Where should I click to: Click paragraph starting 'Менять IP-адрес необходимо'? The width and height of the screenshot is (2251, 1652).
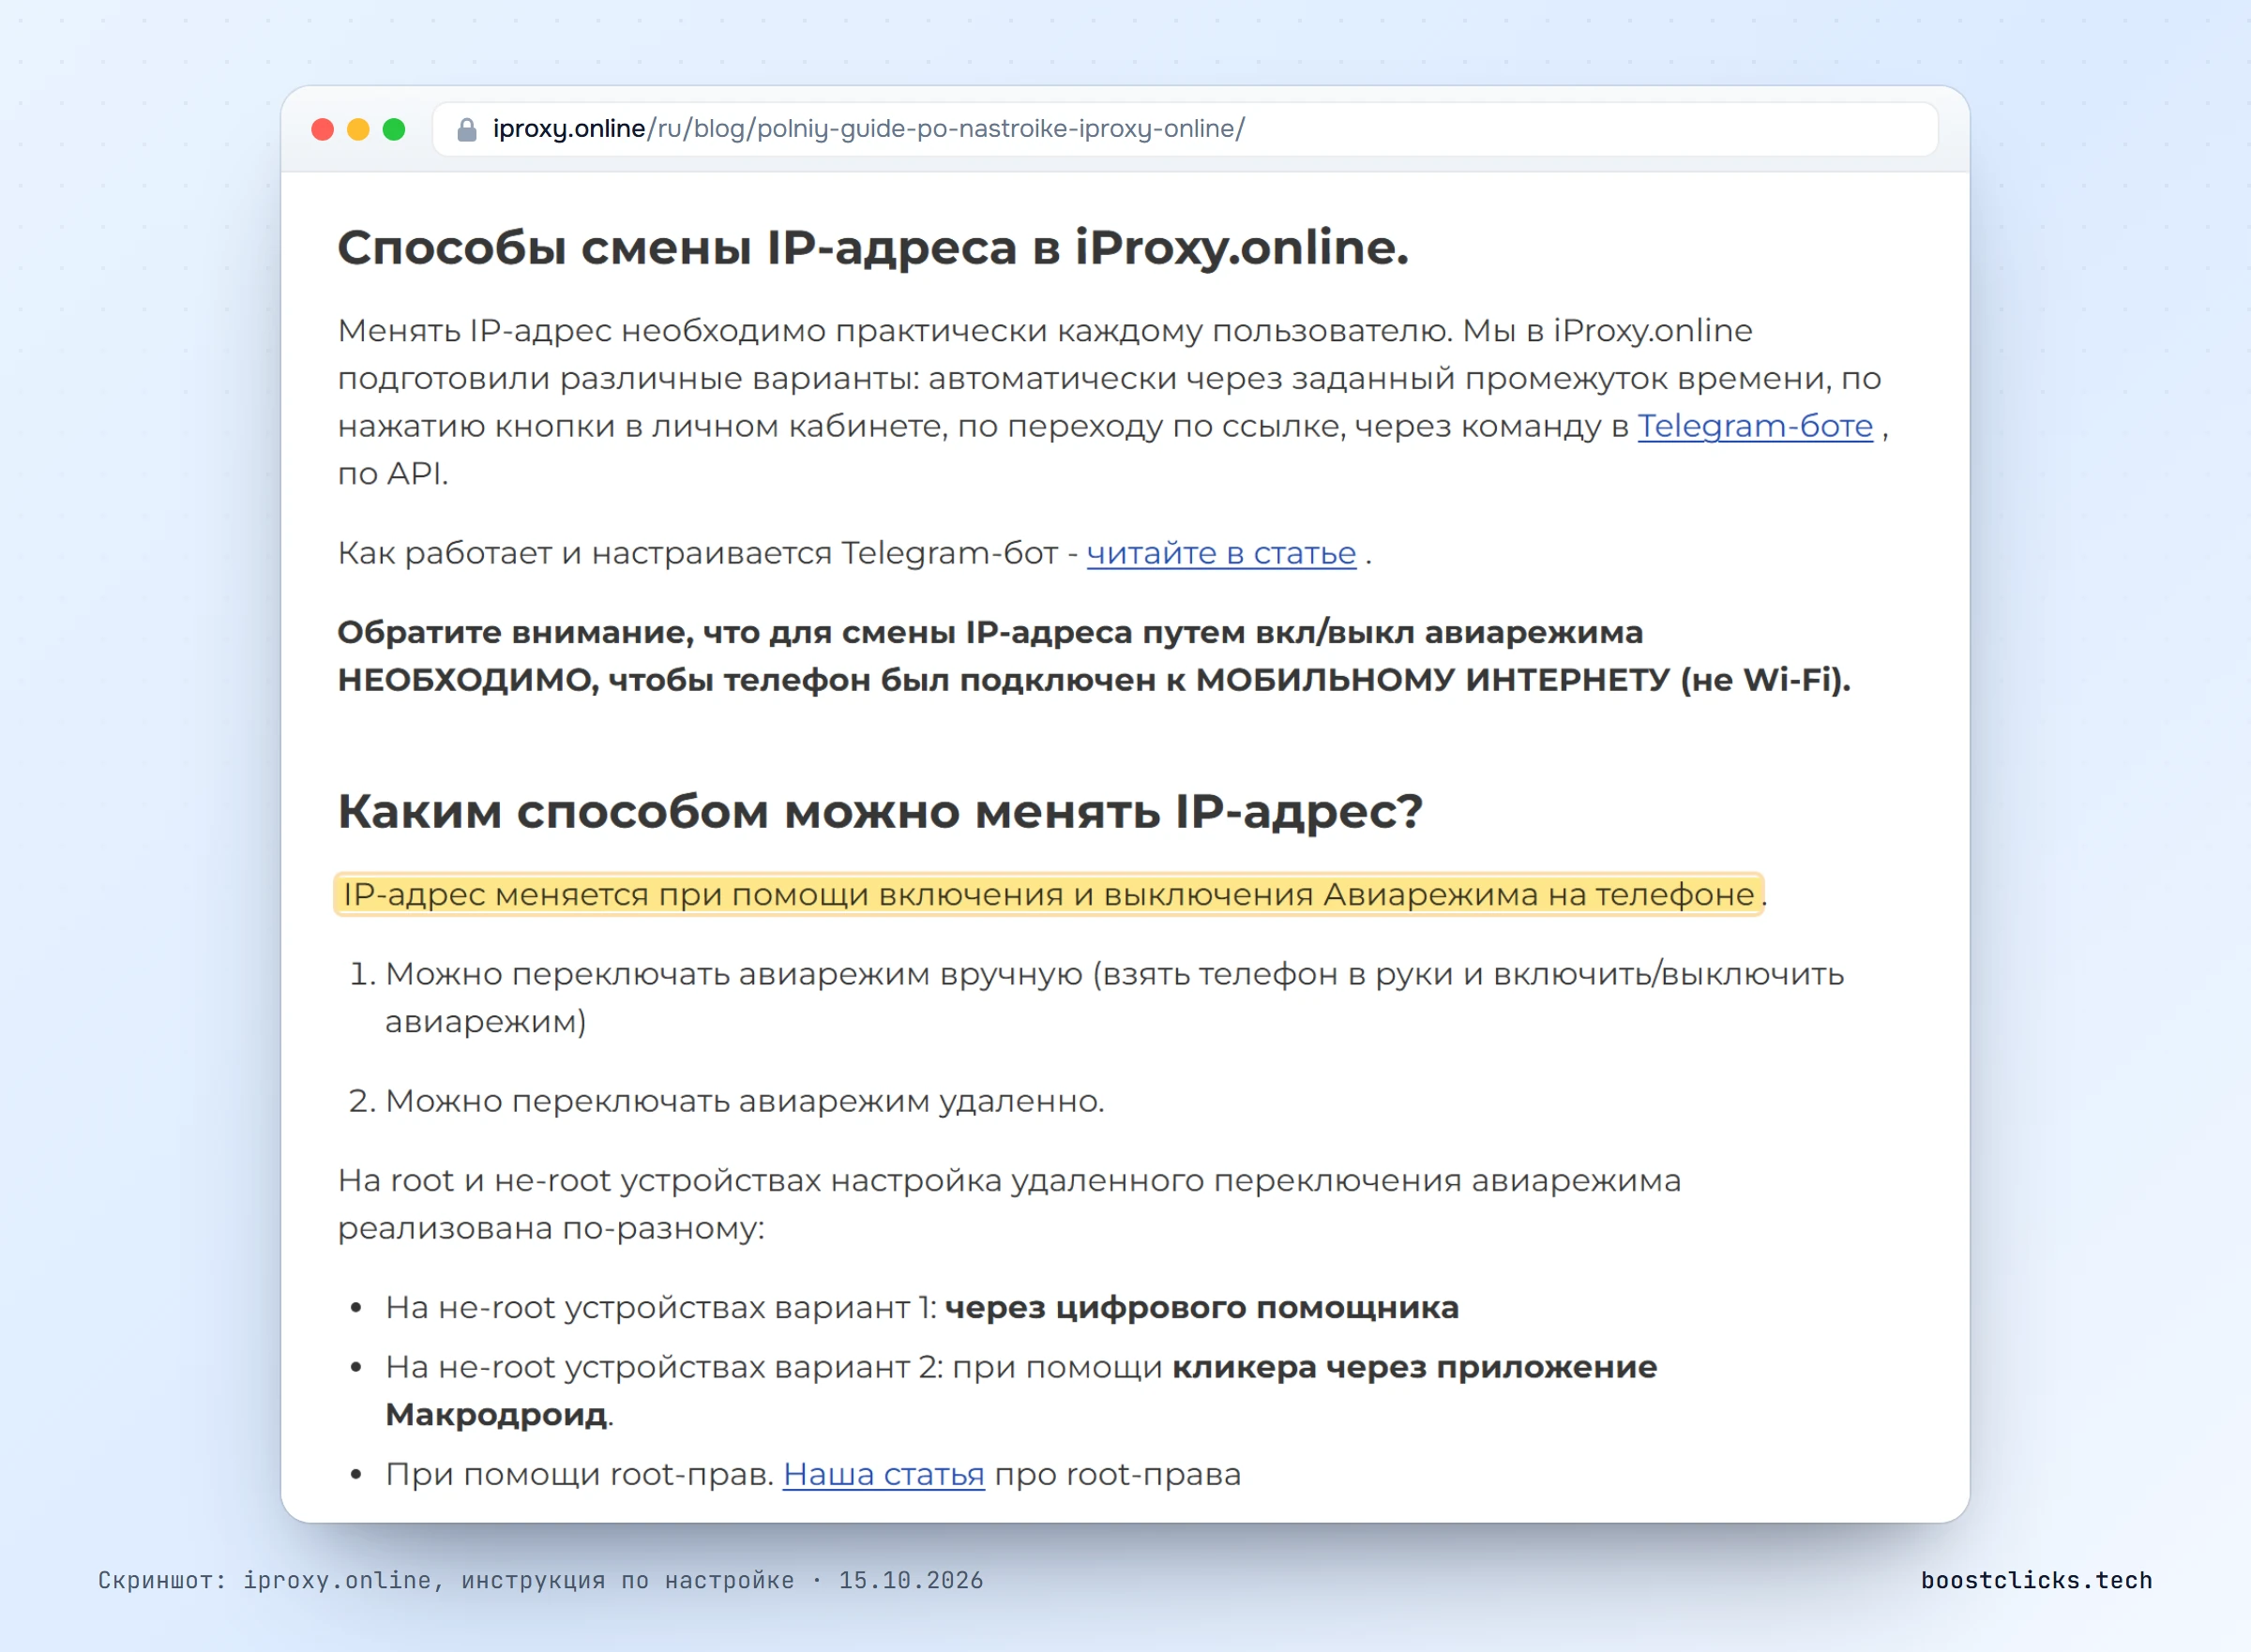click(1112, 402)
